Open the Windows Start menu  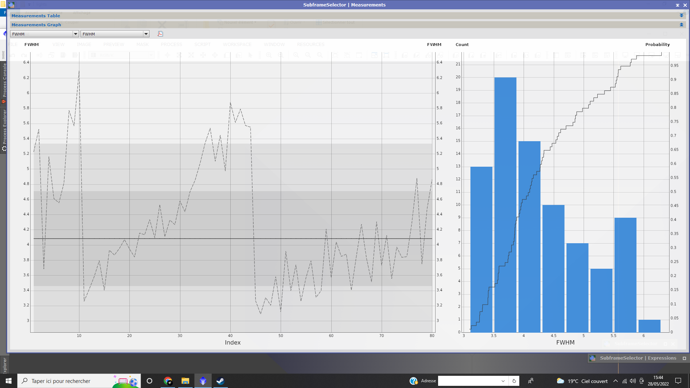pos(9,381)
